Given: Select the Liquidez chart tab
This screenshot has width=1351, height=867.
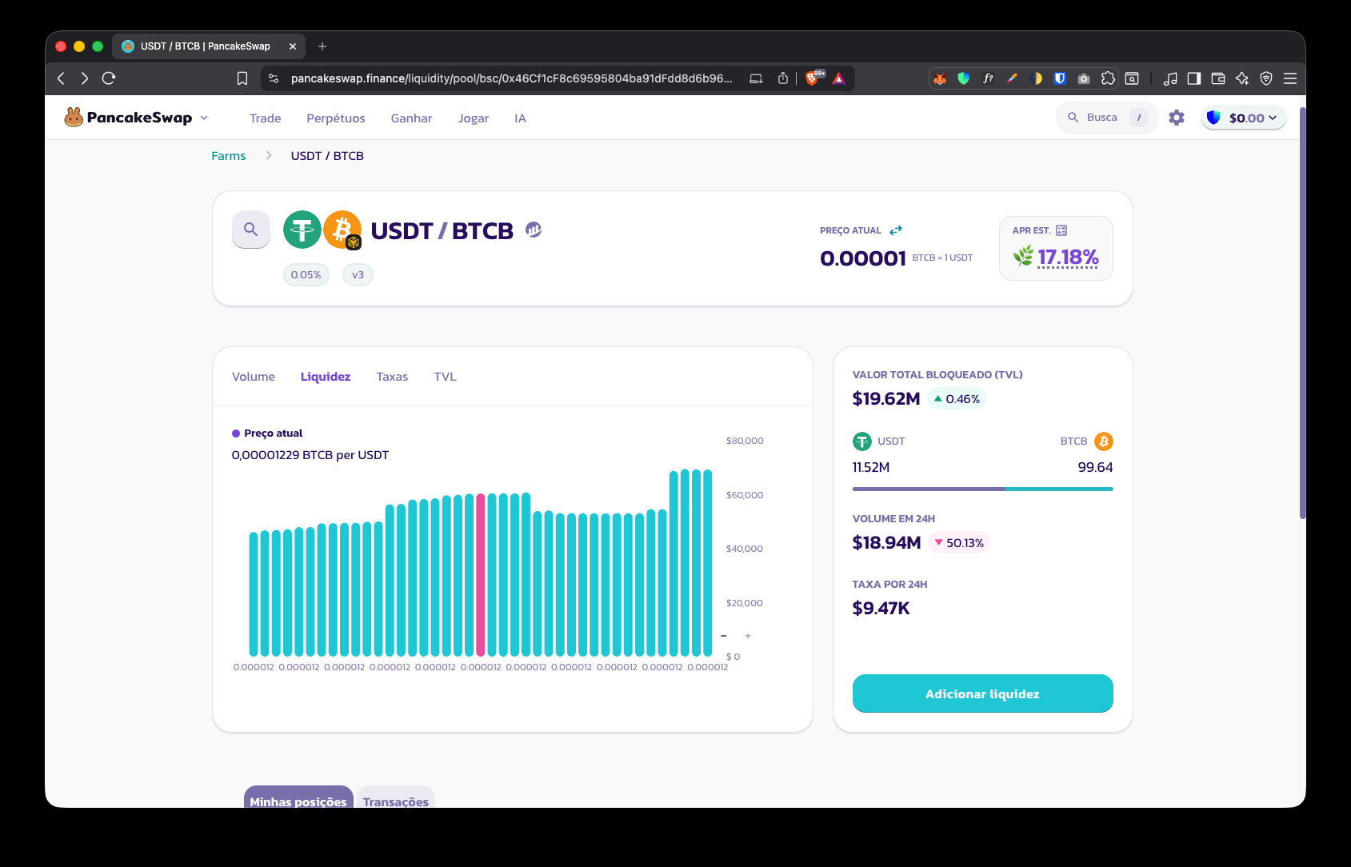Looking at the screenshot, I should [x=326, y=377].
